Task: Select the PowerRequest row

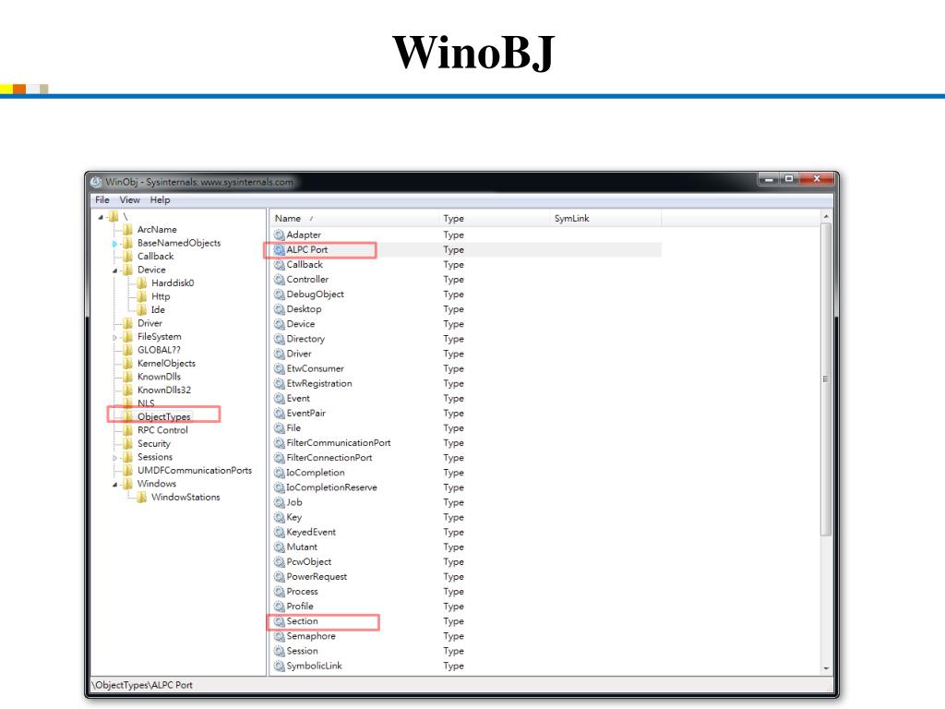Action: 465,577
